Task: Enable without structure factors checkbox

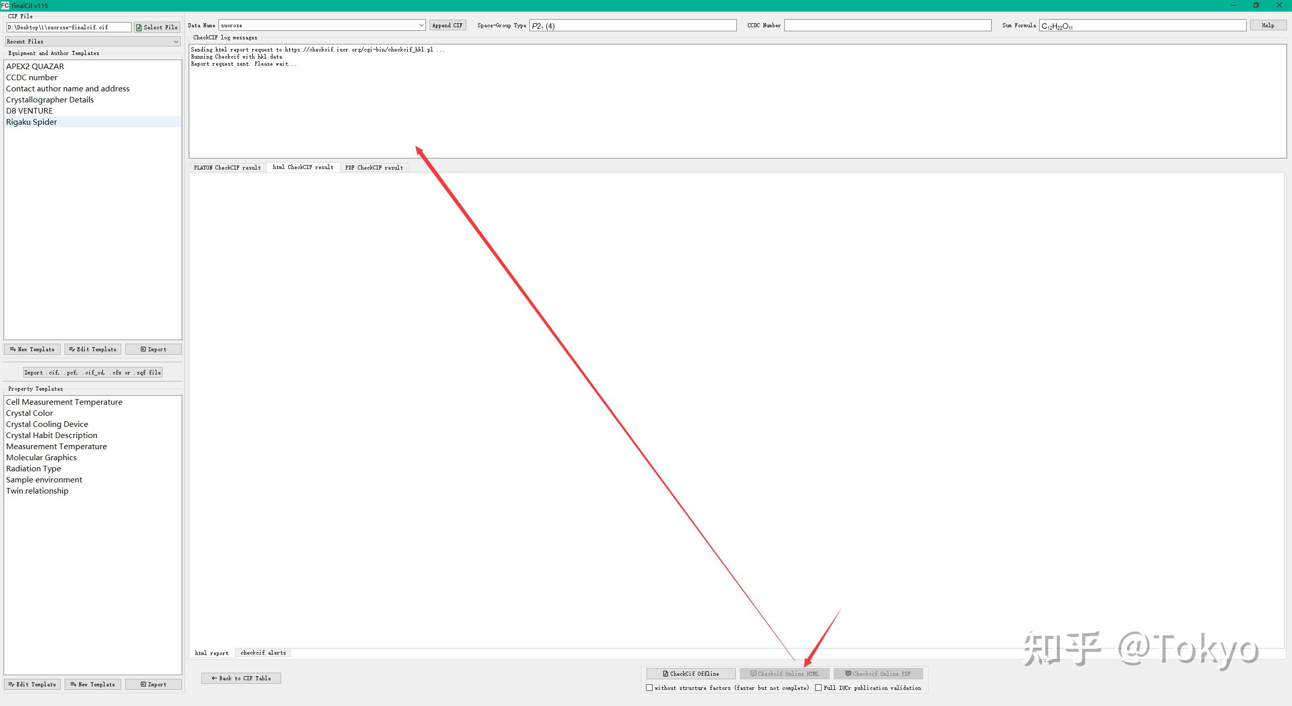Action: click(650, 688)
